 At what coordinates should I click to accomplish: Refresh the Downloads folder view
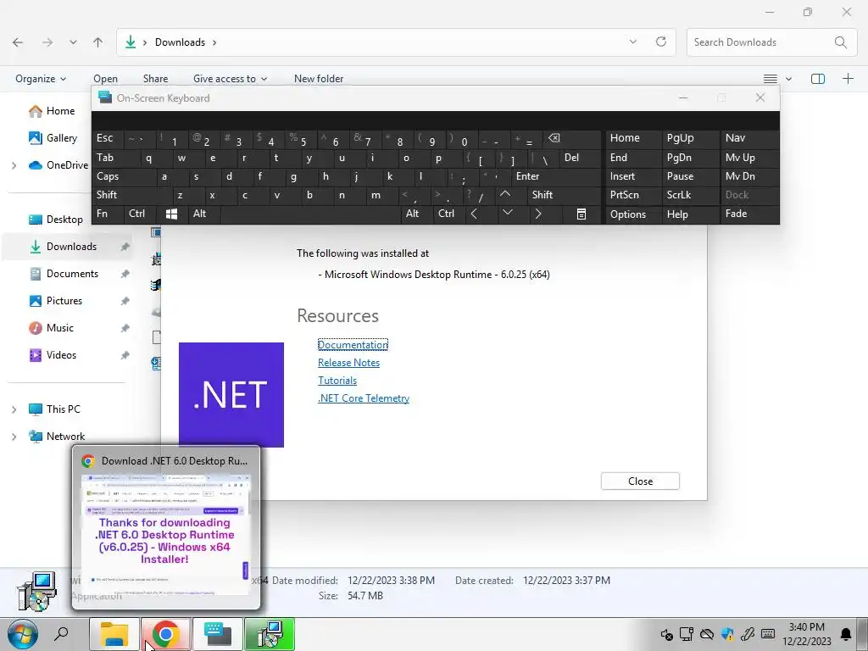tap(661, 42)
